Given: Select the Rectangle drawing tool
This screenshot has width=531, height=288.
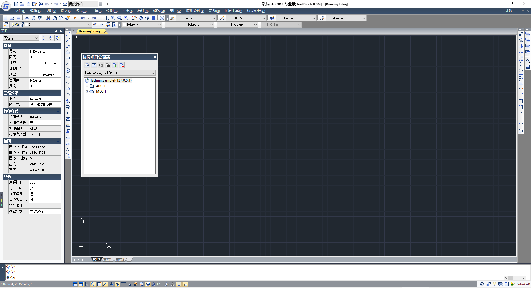Looking at the screenshot, I should [68, 58].
